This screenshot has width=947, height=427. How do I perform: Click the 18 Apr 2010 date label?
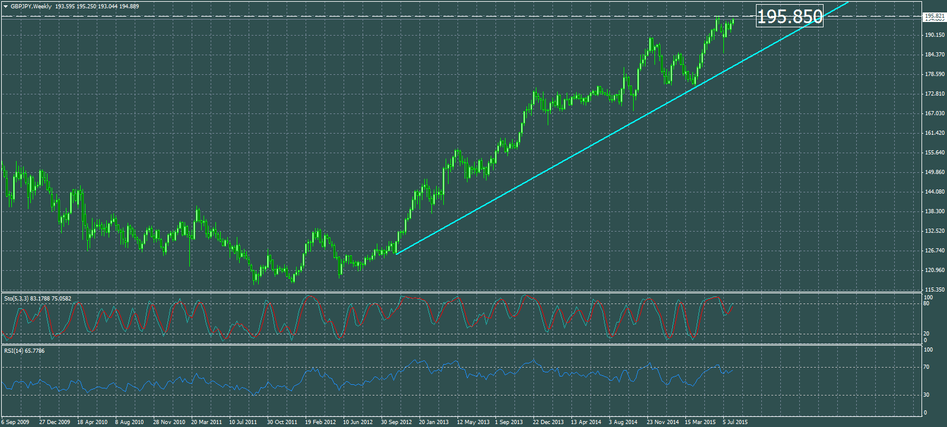(x=92, y=422)
